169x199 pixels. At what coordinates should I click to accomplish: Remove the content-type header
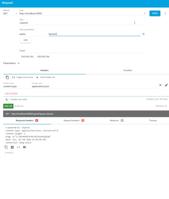tap(160, 85)
